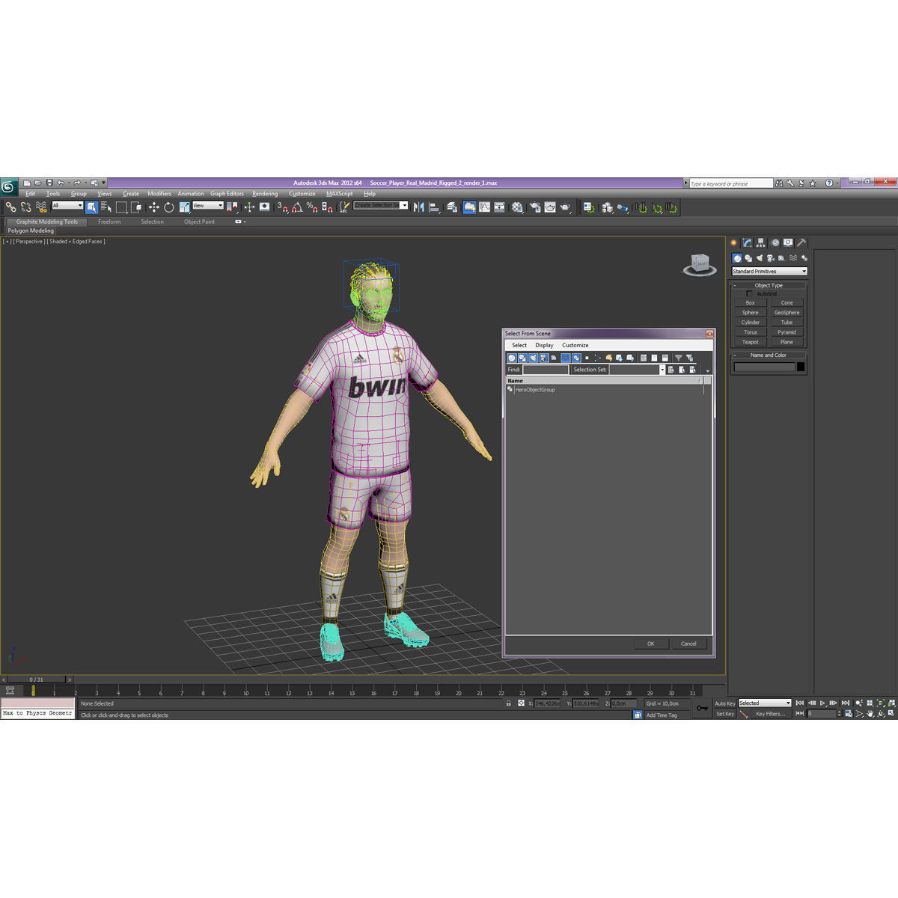
Task: Open the Material Editor icon
Action: click(x=517, y=207)
